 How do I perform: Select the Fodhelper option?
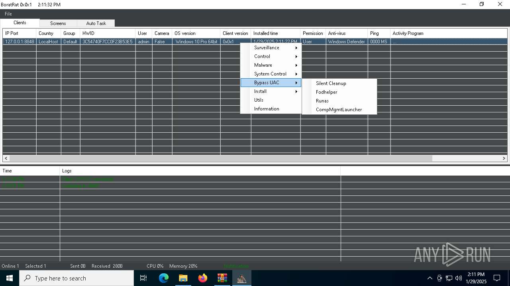point(339,92)
